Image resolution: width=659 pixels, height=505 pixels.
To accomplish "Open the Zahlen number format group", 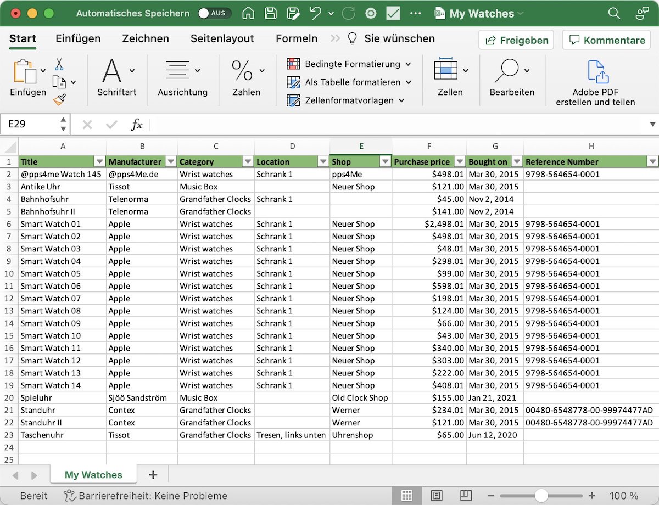I will [x=247, y=77].
